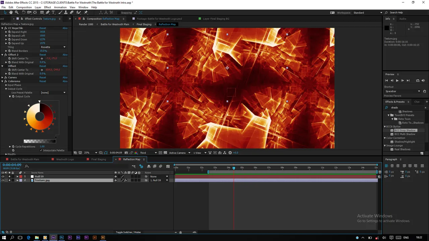The width and height of the screenshot is (429, 241).
Task: Open the Spacebar shortcut dropdown
Action: [403, 91]
